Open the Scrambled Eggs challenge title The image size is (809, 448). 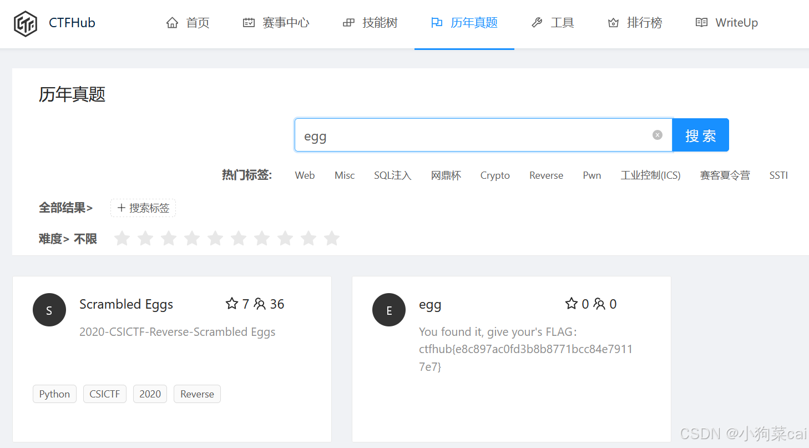[x=127, y=304]
